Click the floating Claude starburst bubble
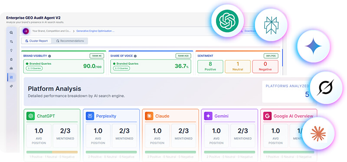 tap(318, 134)
